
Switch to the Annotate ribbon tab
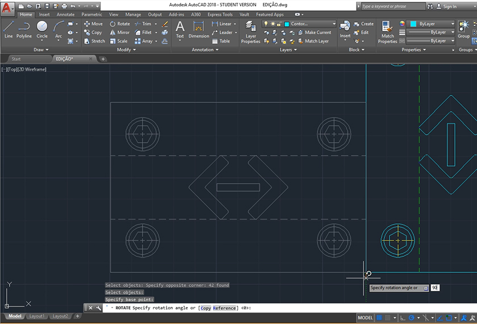[x=65, y=14]
